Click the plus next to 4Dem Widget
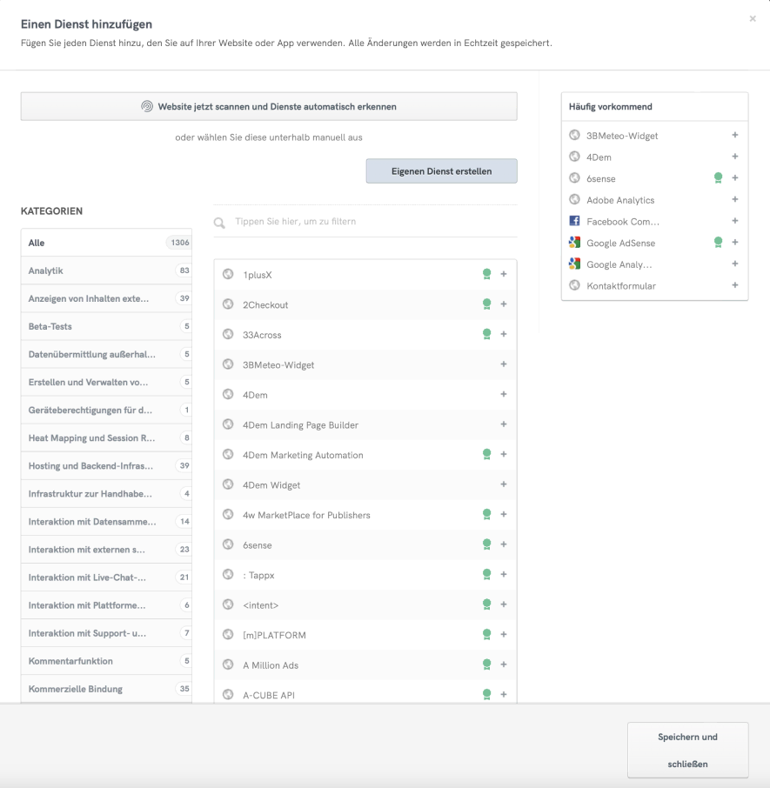770x788 pixels. pos(504,484)
